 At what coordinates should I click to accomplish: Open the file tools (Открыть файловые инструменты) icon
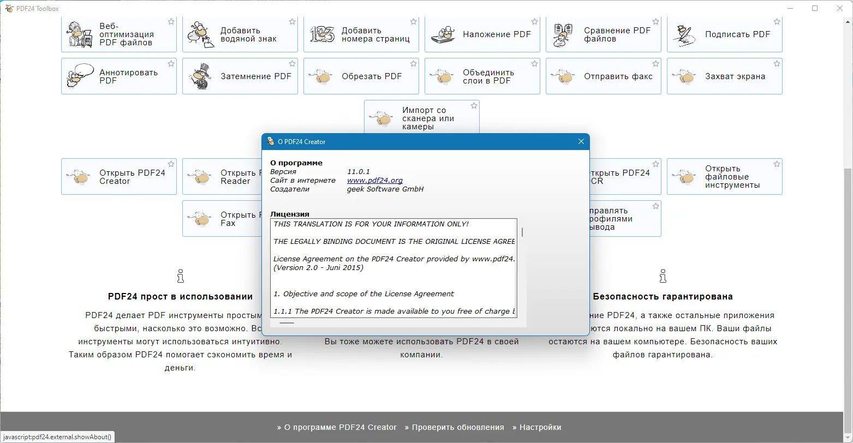click(685, 177)
